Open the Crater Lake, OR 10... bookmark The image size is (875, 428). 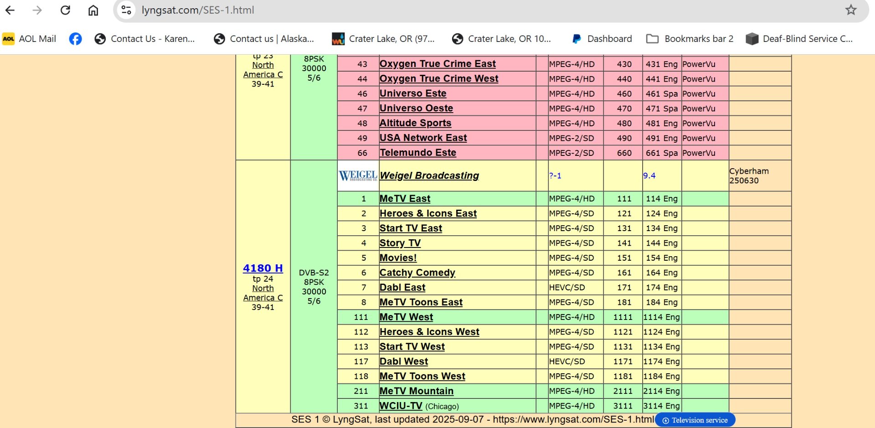tap(501, 39)
